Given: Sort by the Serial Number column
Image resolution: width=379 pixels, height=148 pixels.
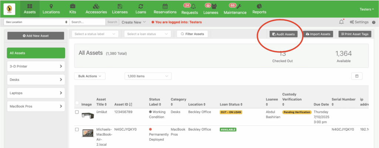Looking at the screenshot, I should [343, 102].
